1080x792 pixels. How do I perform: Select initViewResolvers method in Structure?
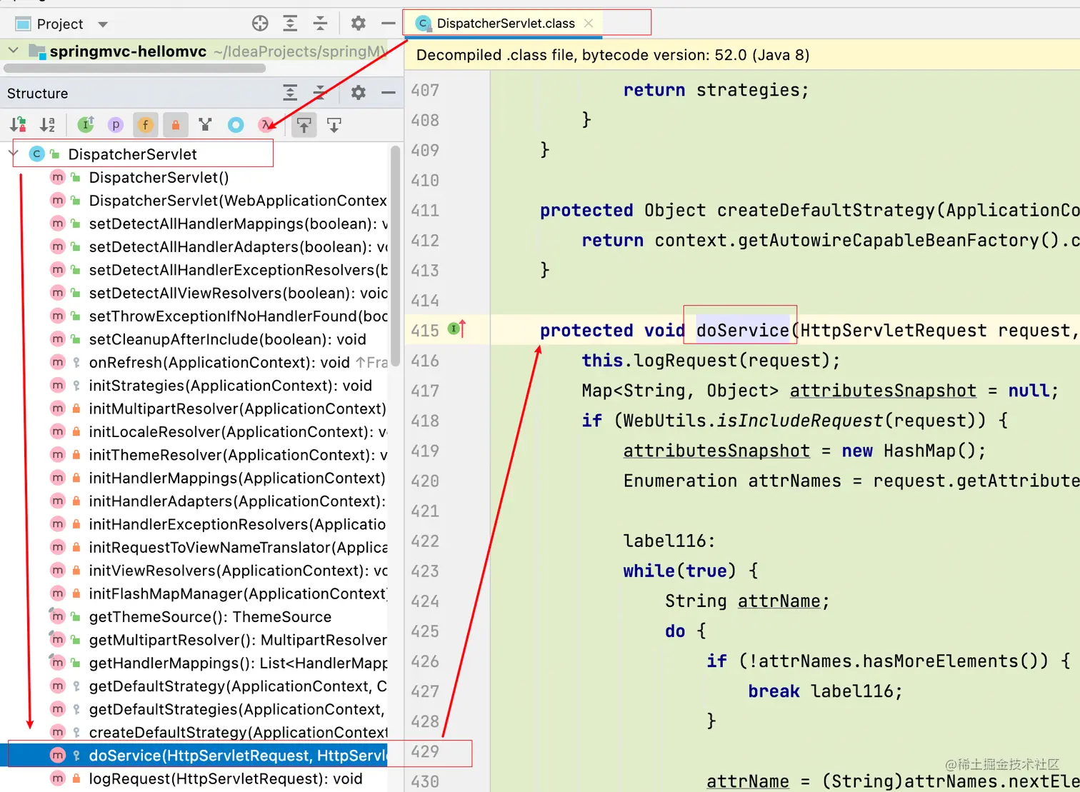238,571
